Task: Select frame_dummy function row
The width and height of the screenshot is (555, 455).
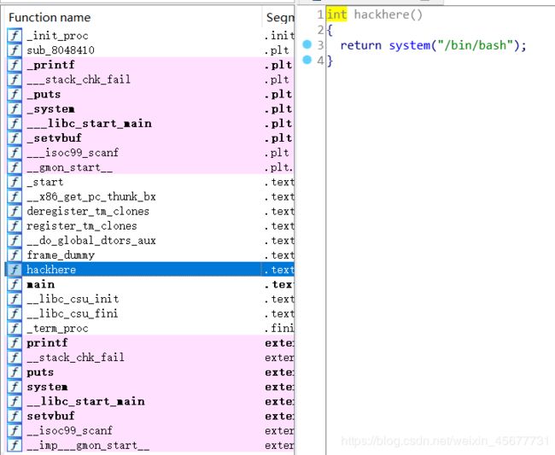Action: coord(150,255)
